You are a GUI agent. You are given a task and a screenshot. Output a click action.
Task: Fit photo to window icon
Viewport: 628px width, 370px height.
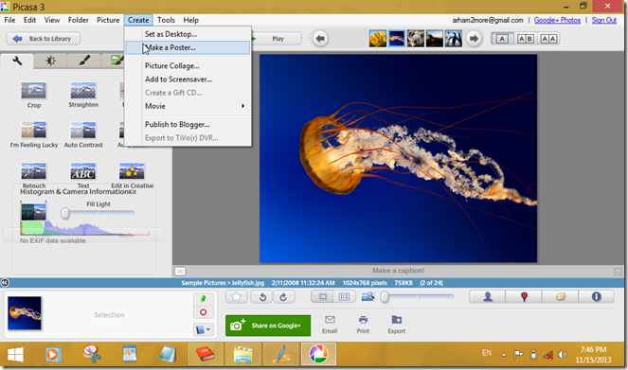[x=322, y=297]
